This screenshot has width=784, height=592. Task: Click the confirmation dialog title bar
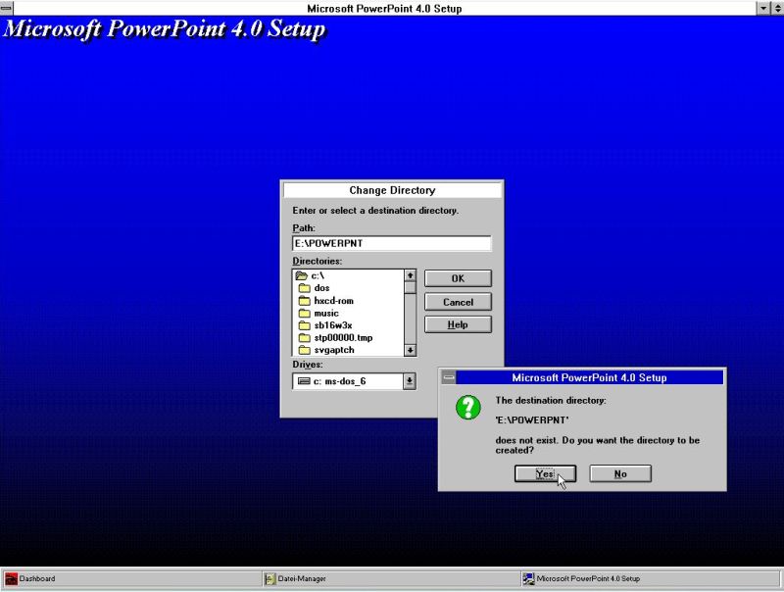[x=589, y=377]
